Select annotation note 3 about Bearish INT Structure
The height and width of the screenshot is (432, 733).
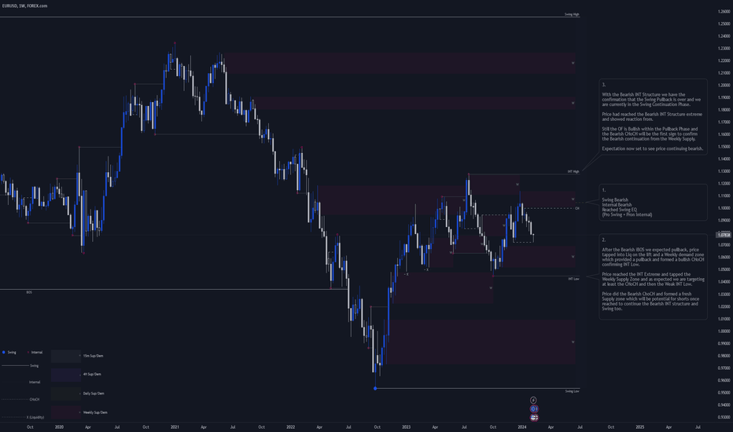pyautogui.click(x=653, y=117)
